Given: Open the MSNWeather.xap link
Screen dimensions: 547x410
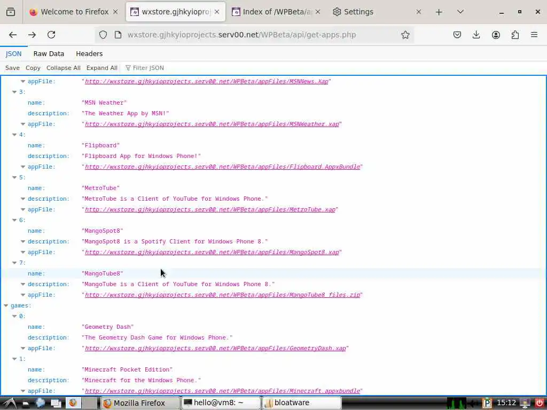Looking at the screenshot, I should tap(212, 124).
